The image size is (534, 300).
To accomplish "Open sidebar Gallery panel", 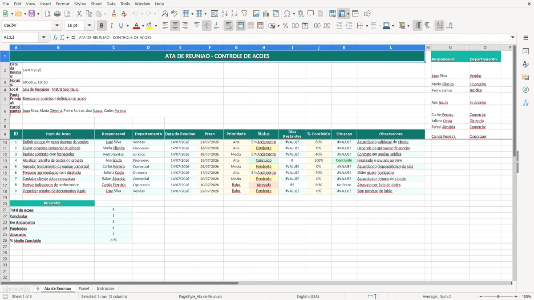I will pyautogui.click(x=526, y=77).
